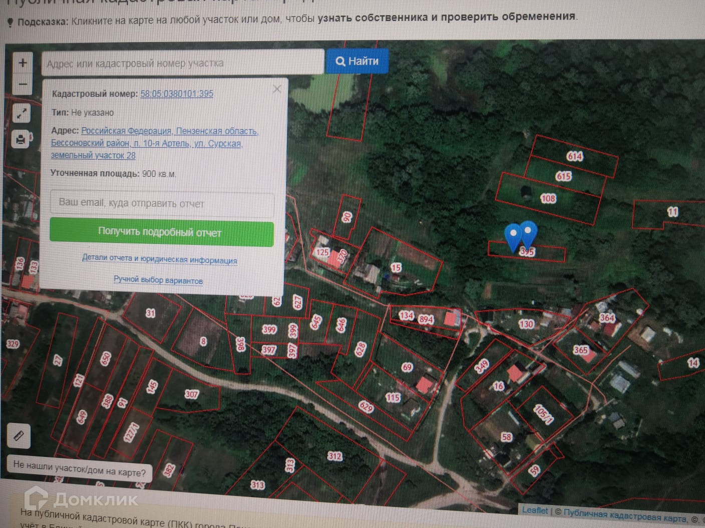The image size is (705, 528).
Task: Select parcel 59 on the map
Action: (535, 470)
